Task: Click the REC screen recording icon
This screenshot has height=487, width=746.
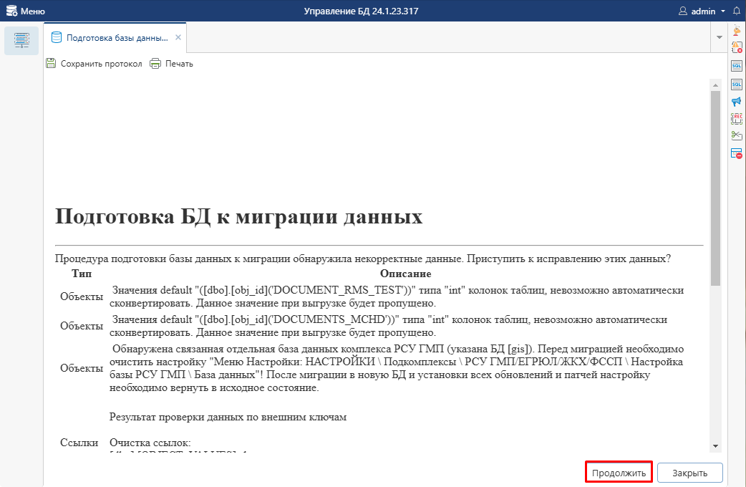Action: (x=737, y=119)
